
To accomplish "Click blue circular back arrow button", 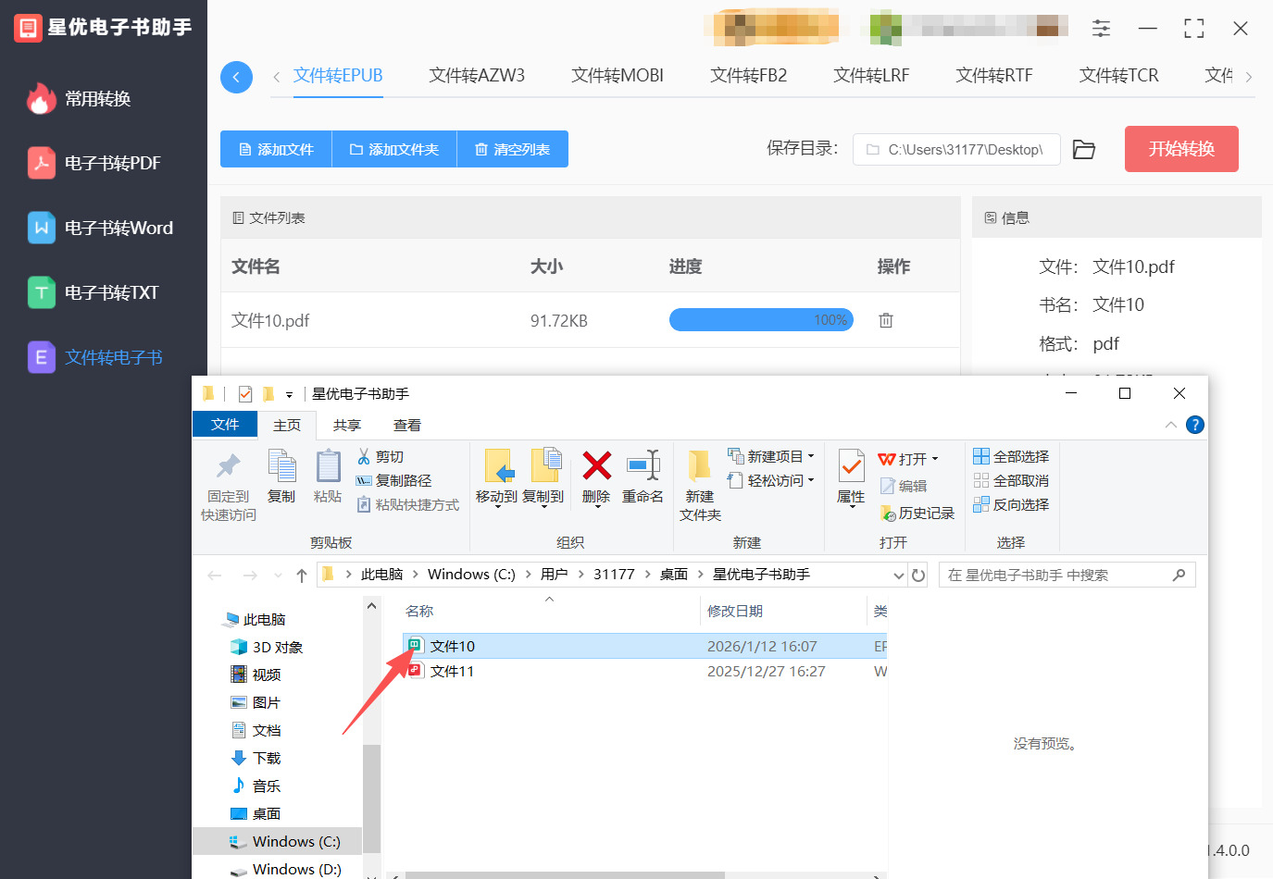I will pos(236,77).
